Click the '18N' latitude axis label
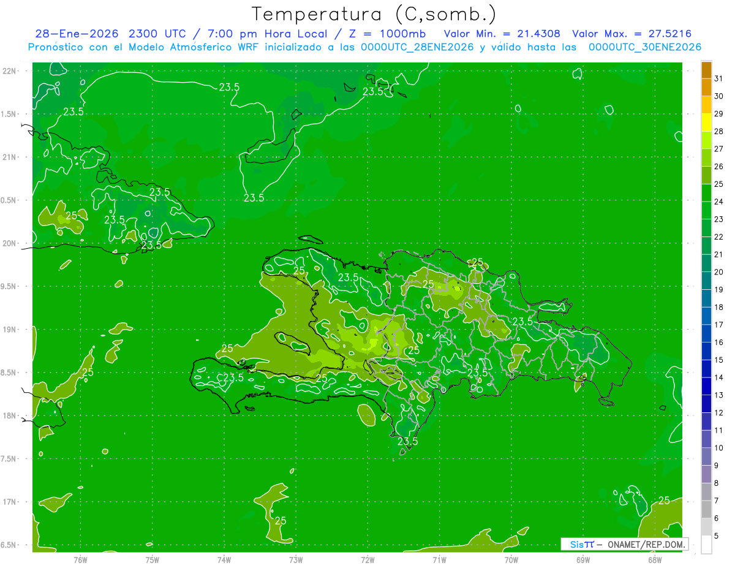Viewport: 735px width, 568px height. (10, 415)
